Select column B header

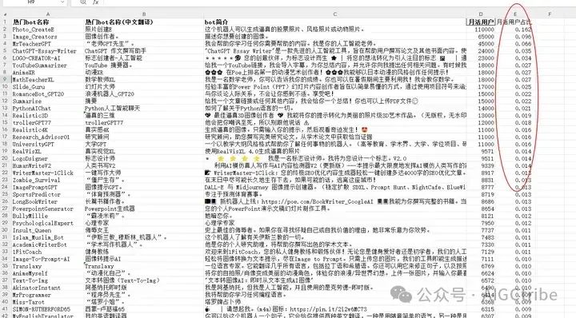[144, 14]
